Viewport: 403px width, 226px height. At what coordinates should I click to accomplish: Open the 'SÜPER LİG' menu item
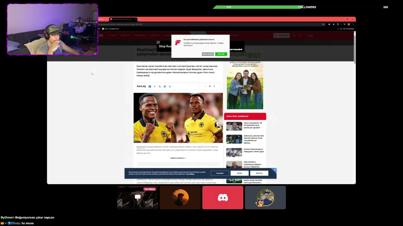125,35
